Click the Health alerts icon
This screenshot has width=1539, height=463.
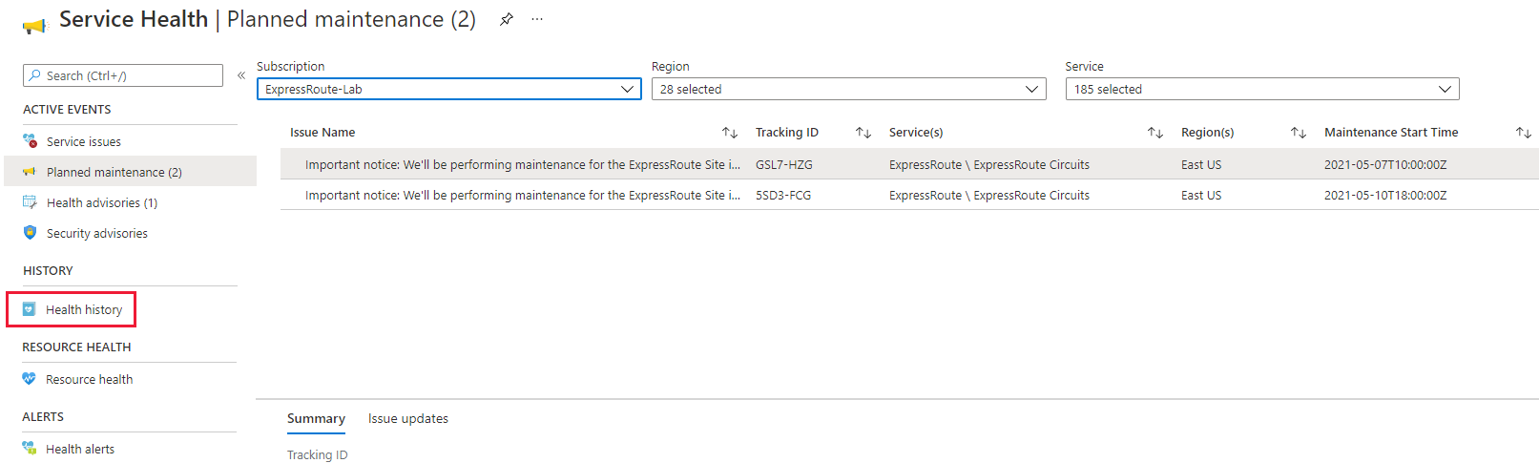coord(30,449)
